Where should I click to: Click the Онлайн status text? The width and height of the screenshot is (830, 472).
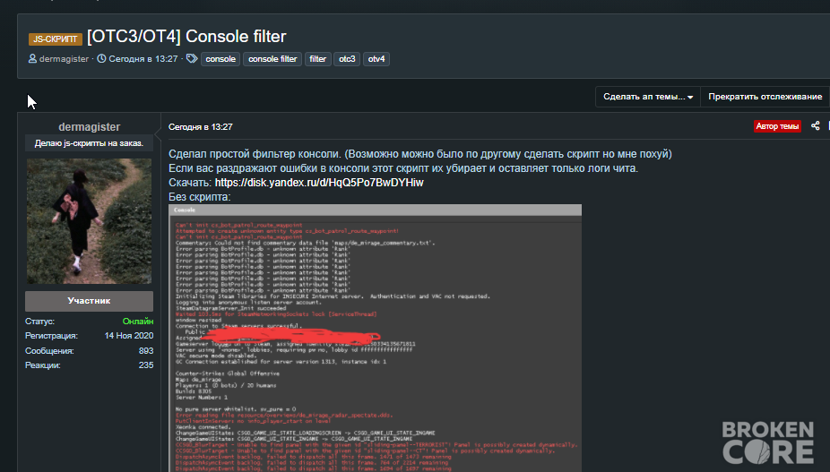138,322
